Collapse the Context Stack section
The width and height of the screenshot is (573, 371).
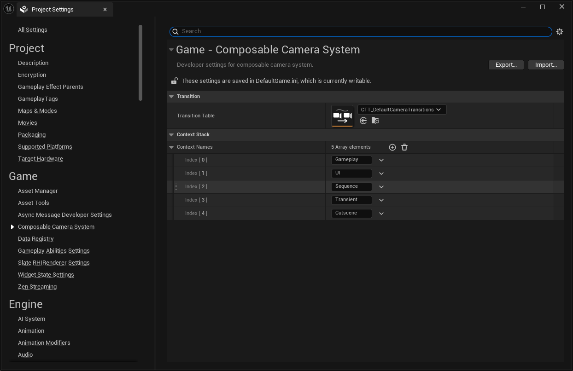[x=171, y=135]
